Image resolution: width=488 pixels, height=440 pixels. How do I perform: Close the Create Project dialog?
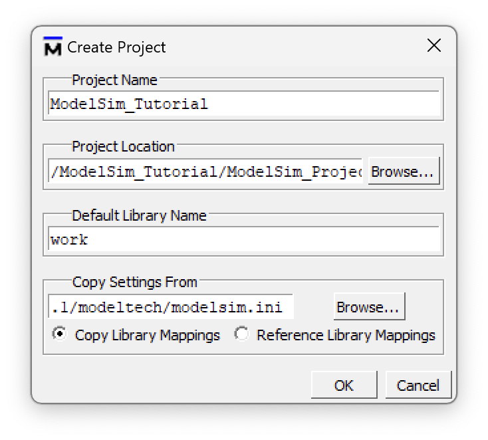pyautogui.click(x=434, y=46)
